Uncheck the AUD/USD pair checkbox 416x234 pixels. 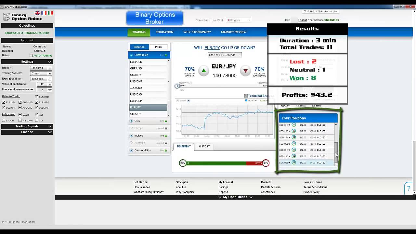point(20,108)
